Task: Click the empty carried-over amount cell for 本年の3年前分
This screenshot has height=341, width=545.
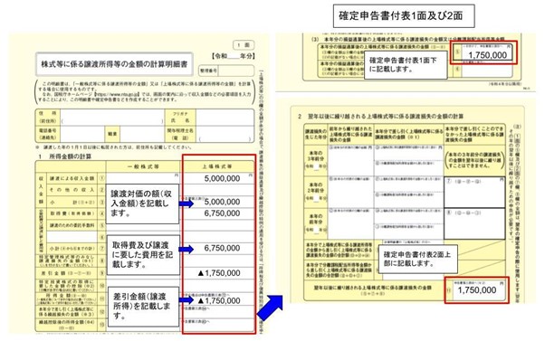Action: (350, 160)
